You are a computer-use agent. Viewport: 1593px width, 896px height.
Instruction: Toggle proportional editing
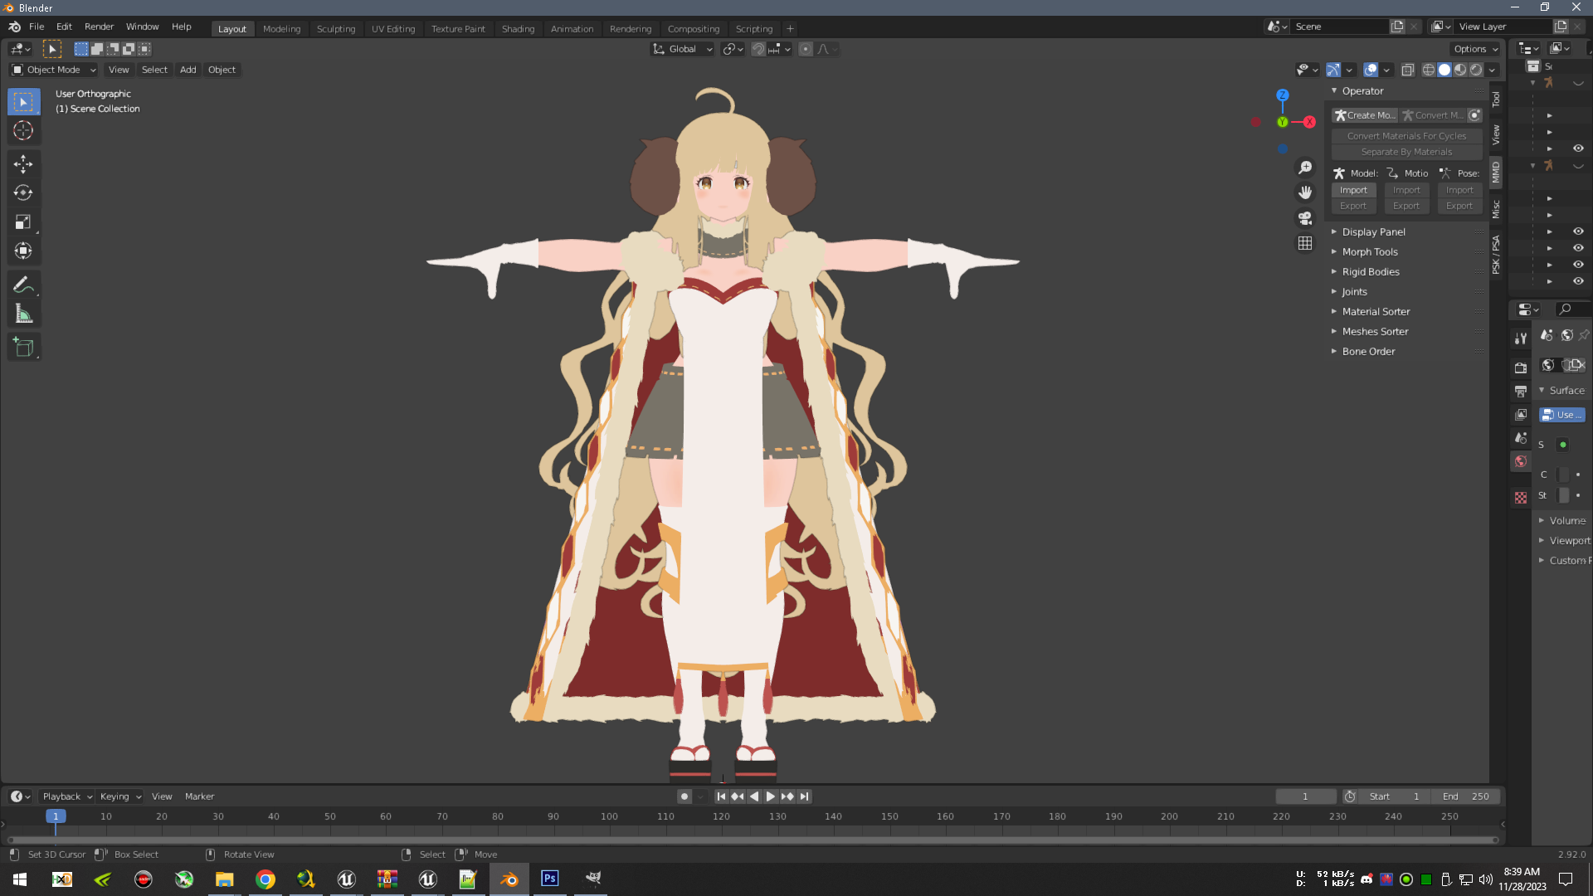coord(806,49)
